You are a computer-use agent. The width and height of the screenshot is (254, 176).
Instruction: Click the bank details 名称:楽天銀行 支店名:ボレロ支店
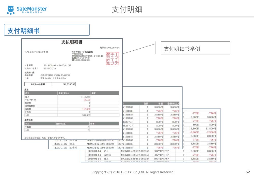click(55, 75)
